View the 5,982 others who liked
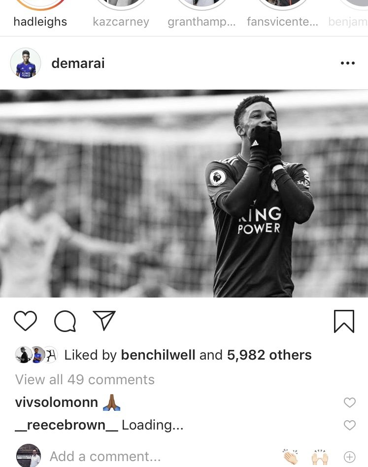This screenshot has height=467, width=368. [x=269, y=355]
